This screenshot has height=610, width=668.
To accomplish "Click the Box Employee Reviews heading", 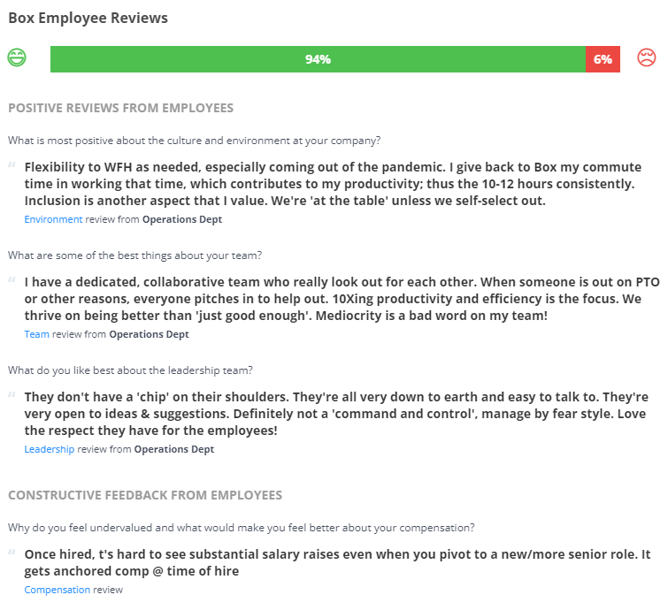I will (88, 18).
